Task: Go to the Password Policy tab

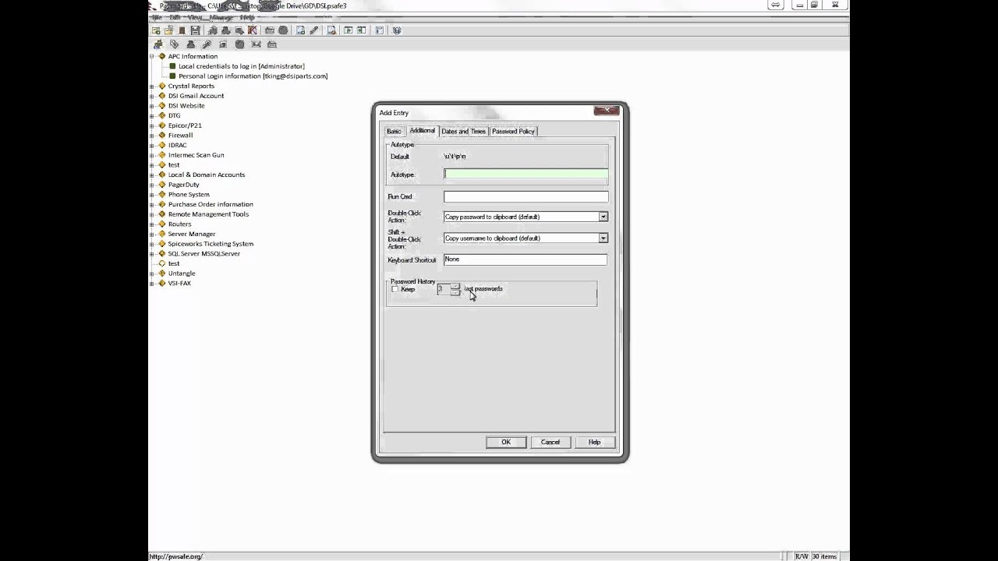Action: tap(513, 131)
